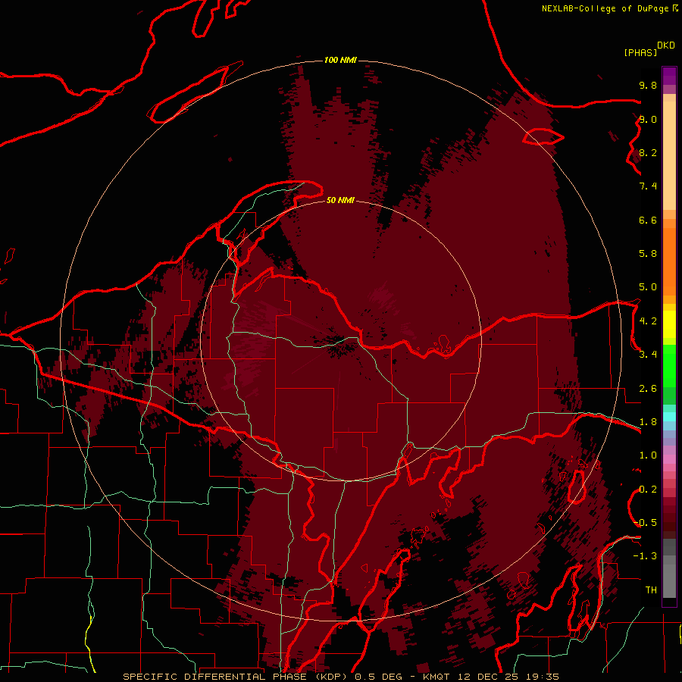Click the 5.8 legend value
682x682 pixels.
point(648,254)
